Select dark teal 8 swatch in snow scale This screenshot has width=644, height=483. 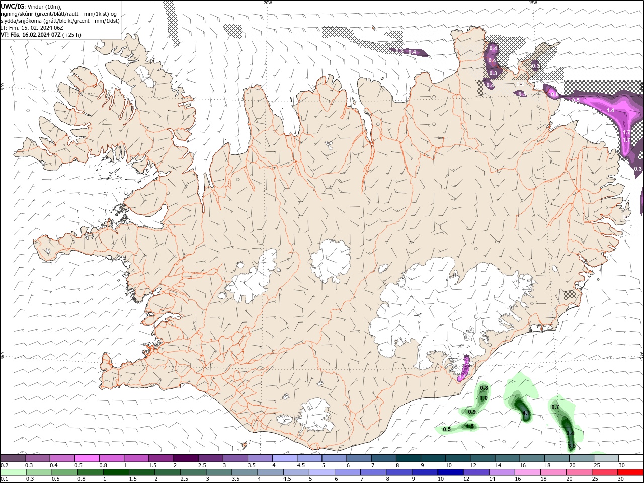408,458
